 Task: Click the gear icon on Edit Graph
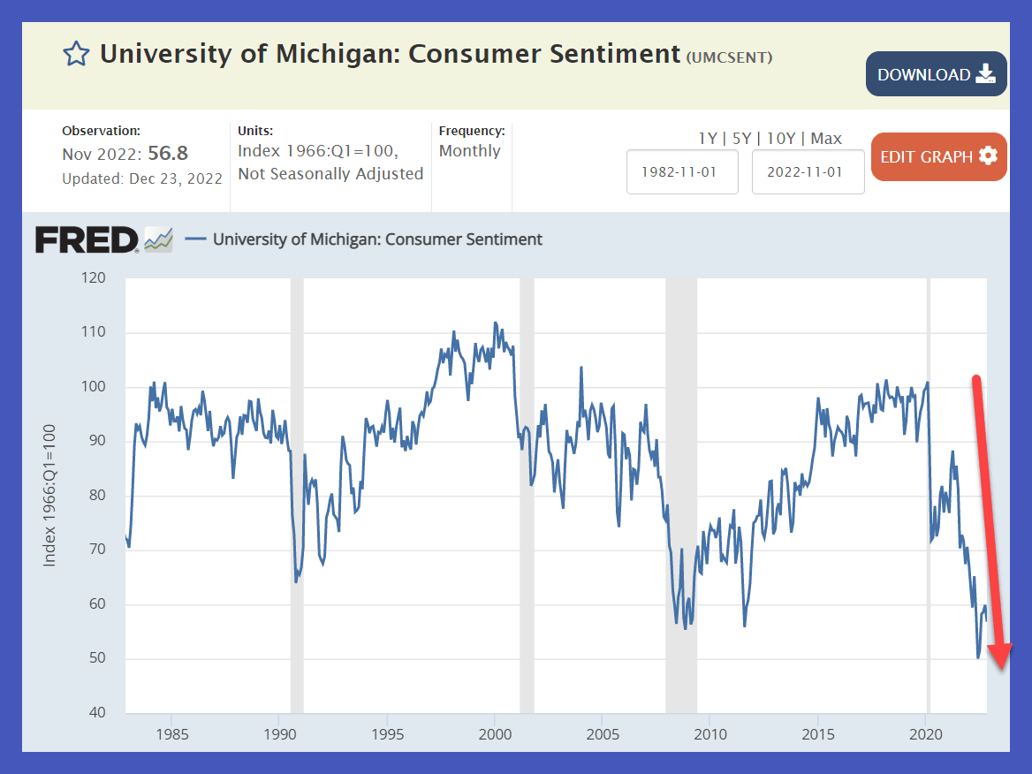coord(988,156)
